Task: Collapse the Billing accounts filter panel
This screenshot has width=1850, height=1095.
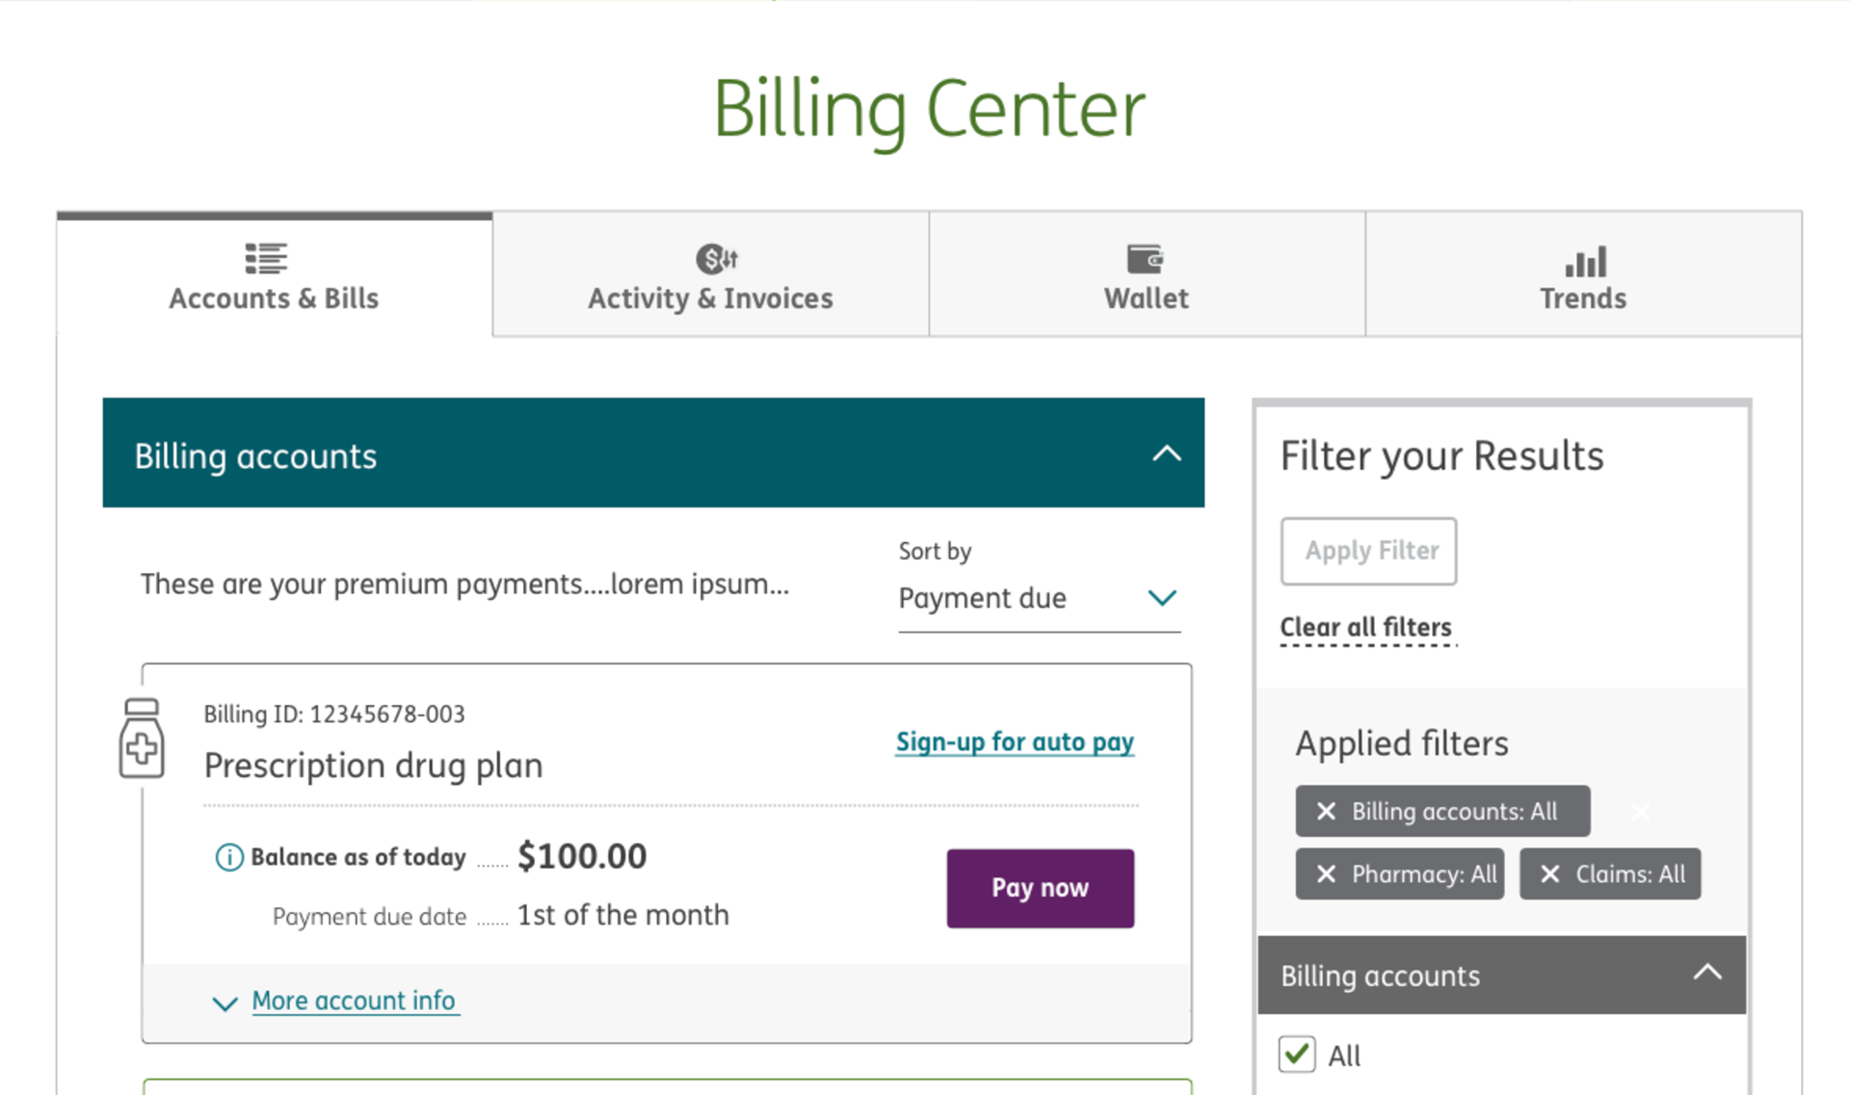Action: click(1707, 974)
